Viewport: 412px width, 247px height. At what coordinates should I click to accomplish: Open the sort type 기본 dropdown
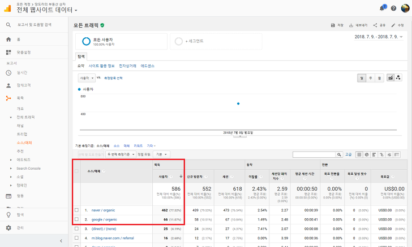tap(162, 155)
